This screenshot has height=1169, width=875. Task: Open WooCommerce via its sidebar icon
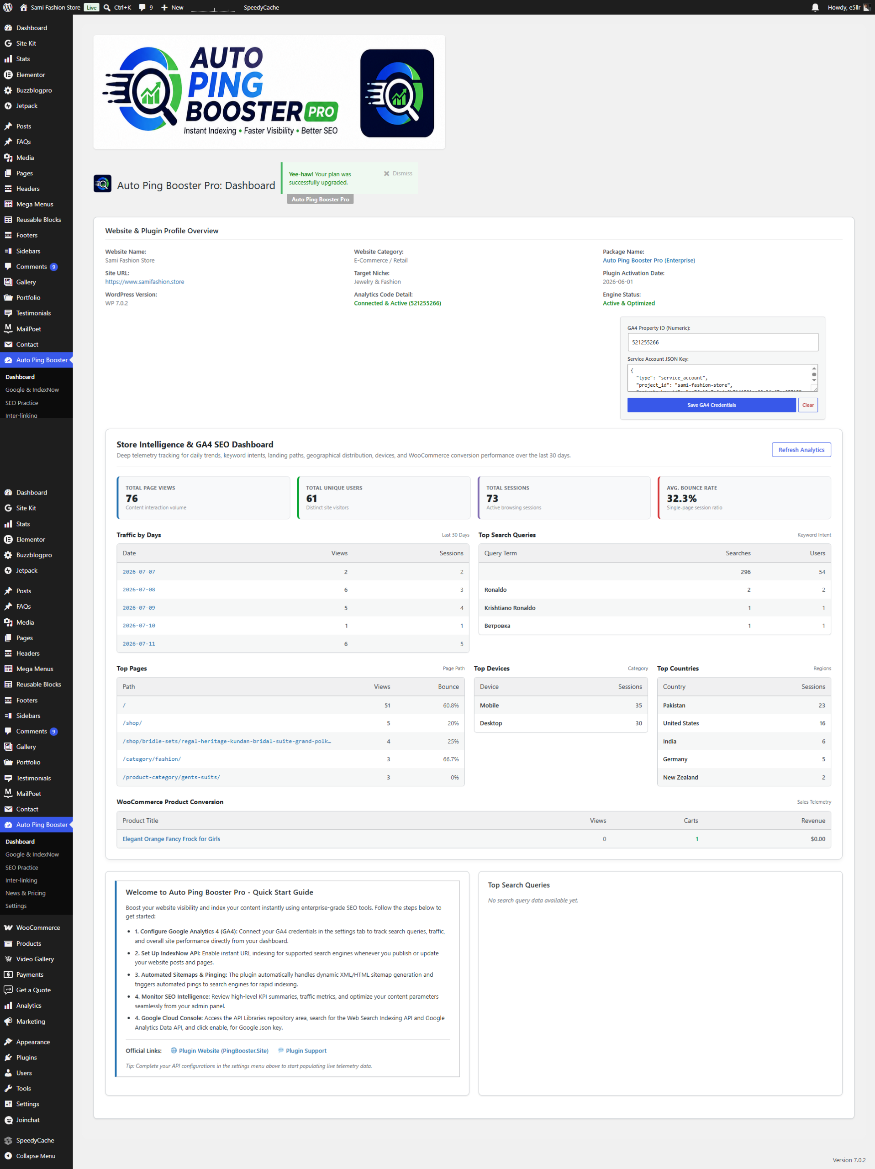[8, 927]
